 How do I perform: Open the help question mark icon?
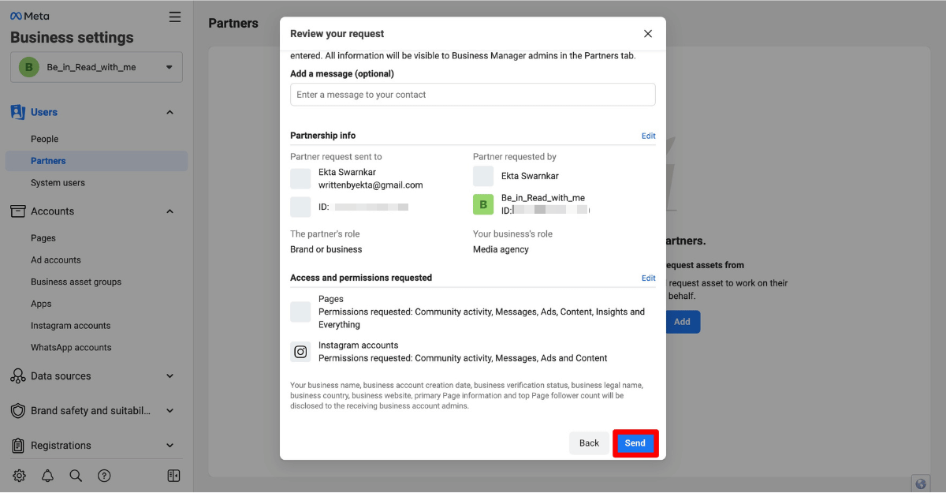[105, 476]
